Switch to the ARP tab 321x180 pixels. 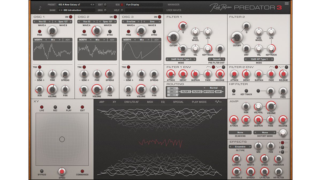pos(102,102)
